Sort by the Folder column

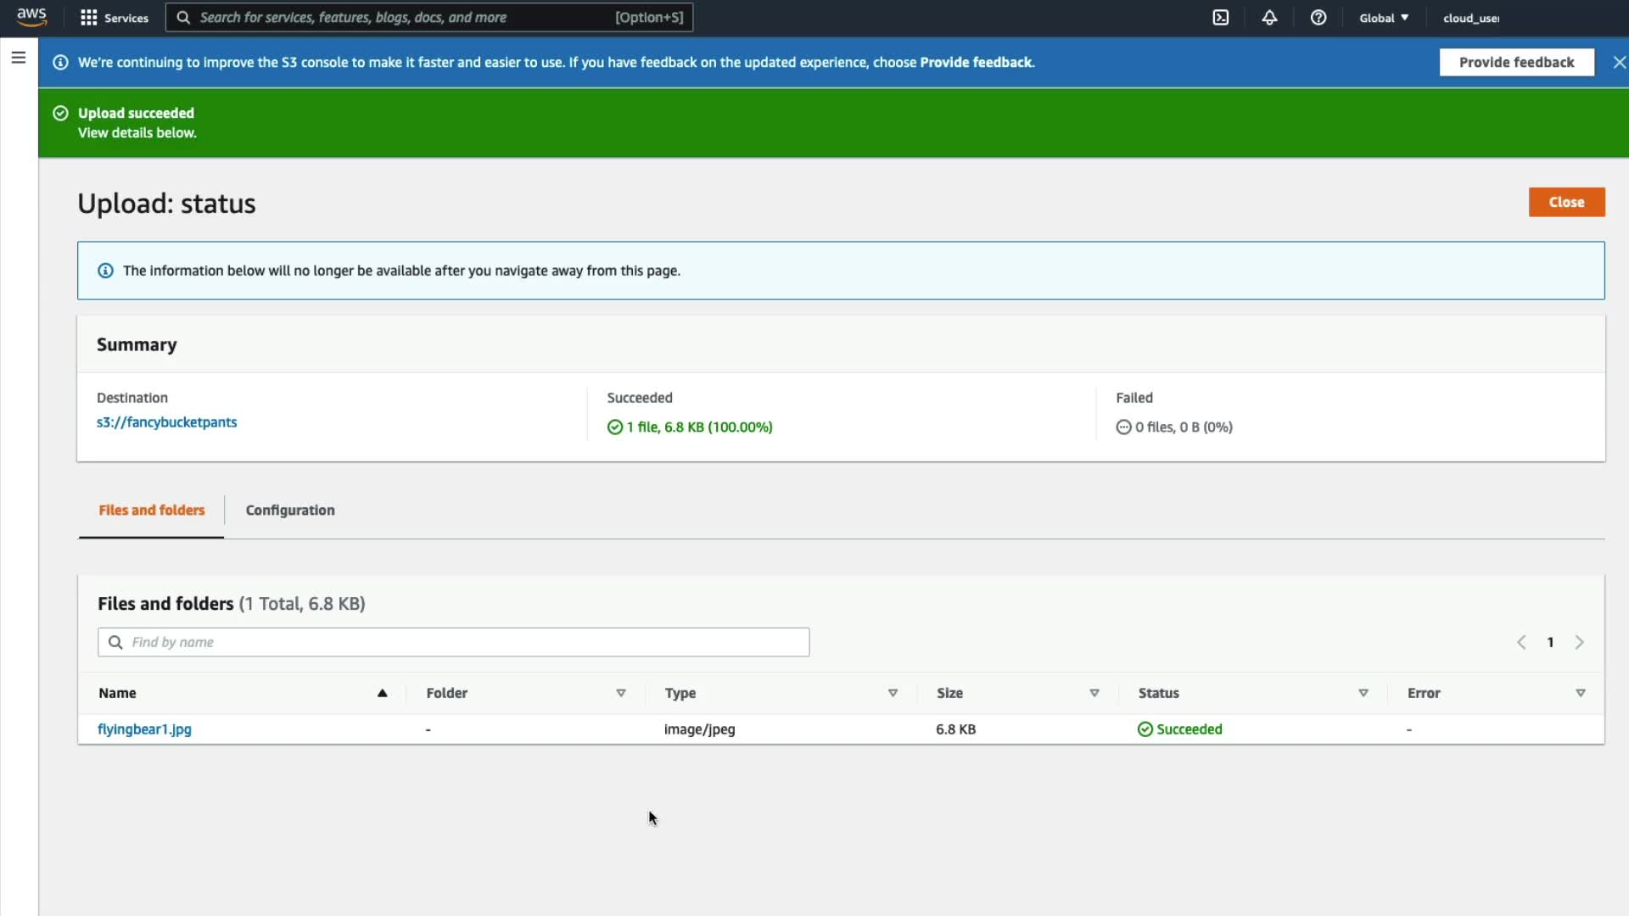(620, 693)
